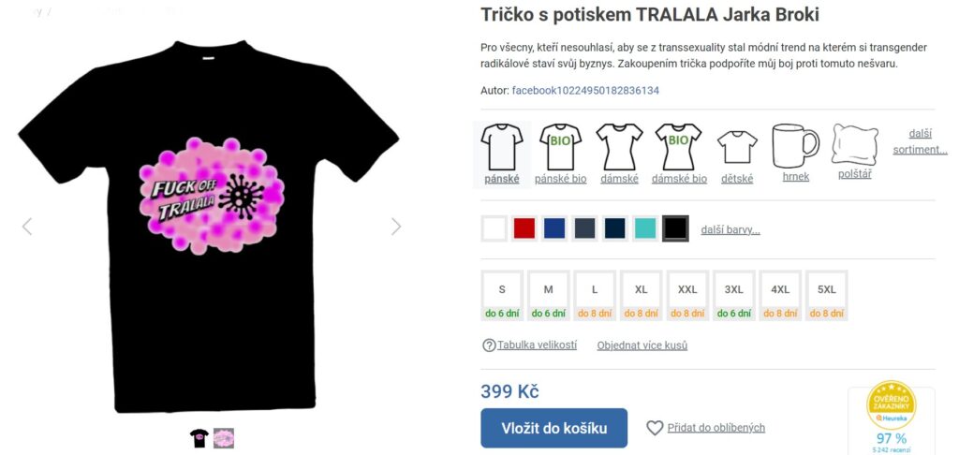Choose the hrnek mug icon
This screenshot has width=959, height=455.
tap(795, 145)
